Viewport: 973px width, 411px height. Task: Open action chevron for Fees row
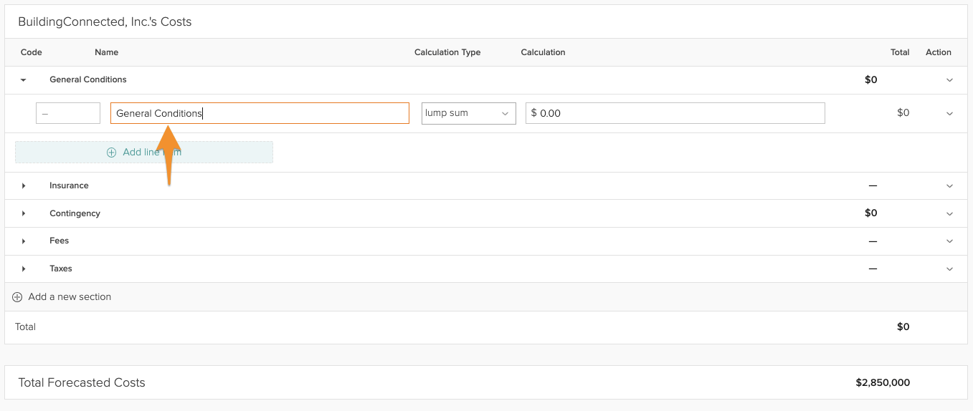coord(949,241)
